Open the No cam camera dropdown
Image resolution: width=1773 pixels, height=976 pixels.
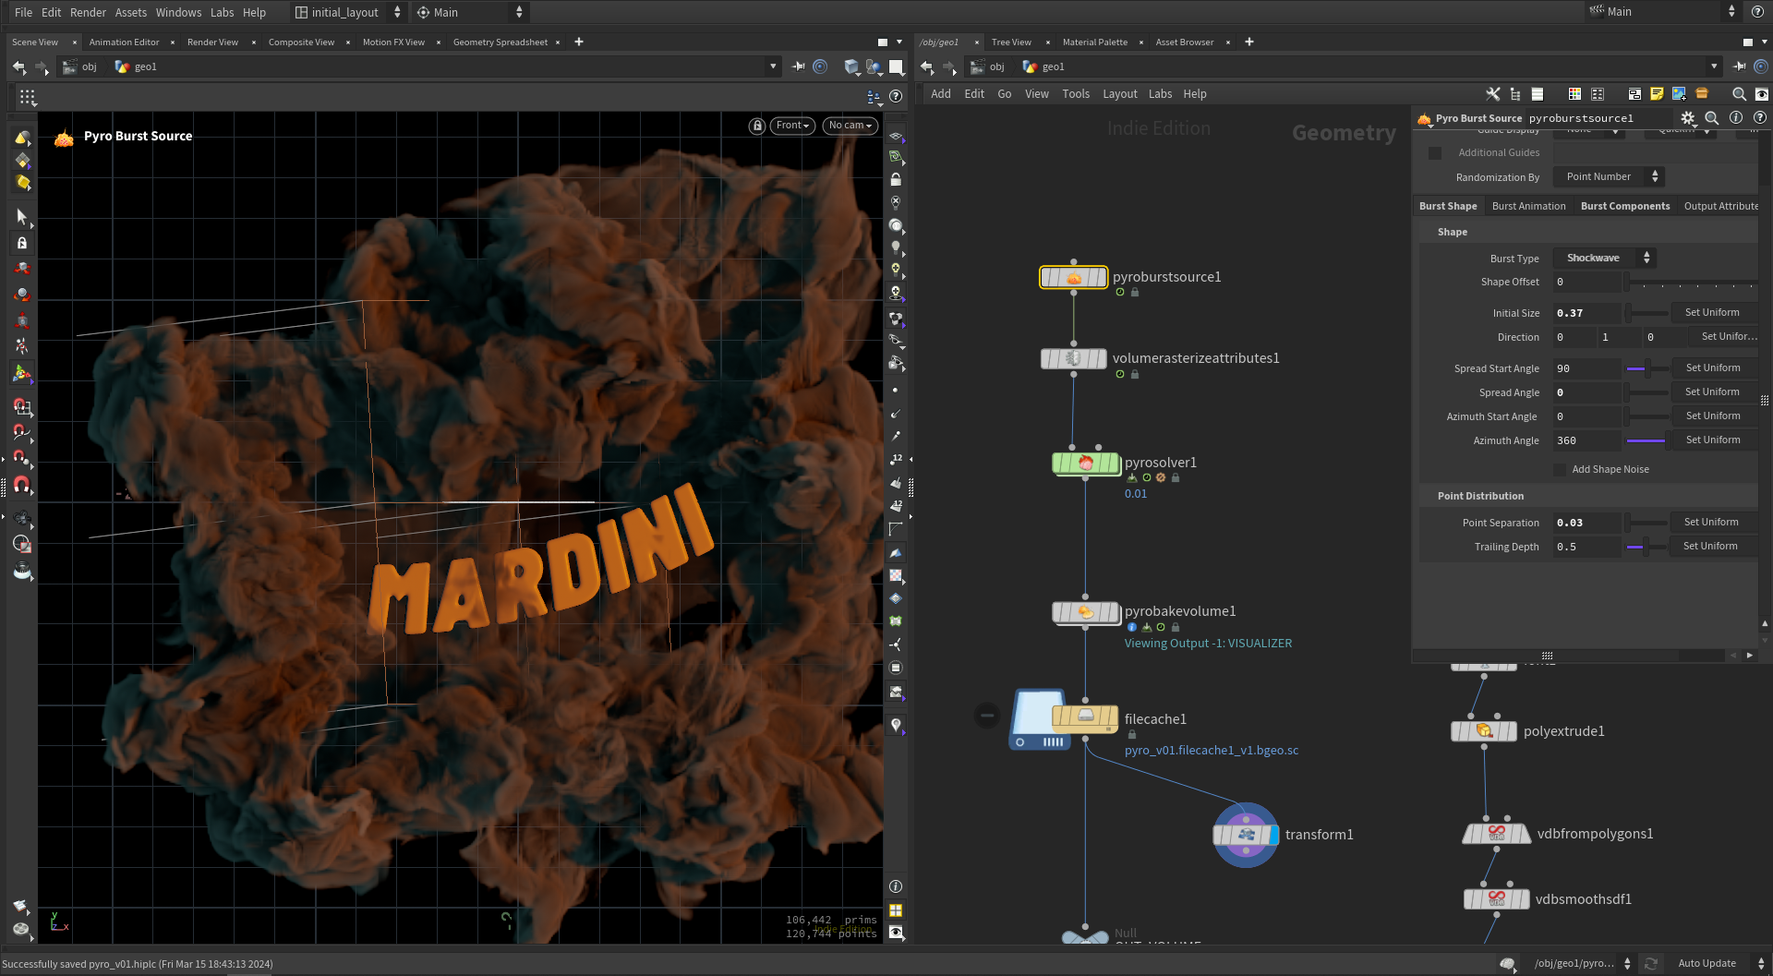coord(850,126)
